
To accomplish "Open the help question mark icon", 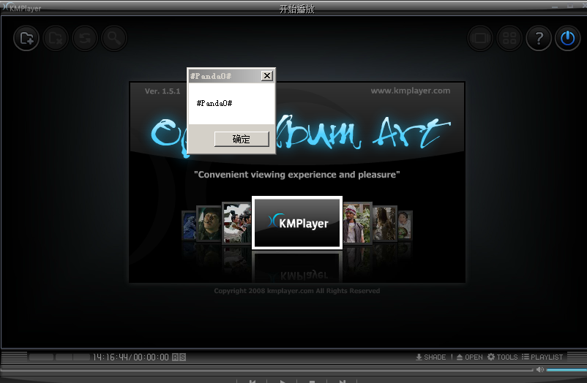I will pos(539,38).
